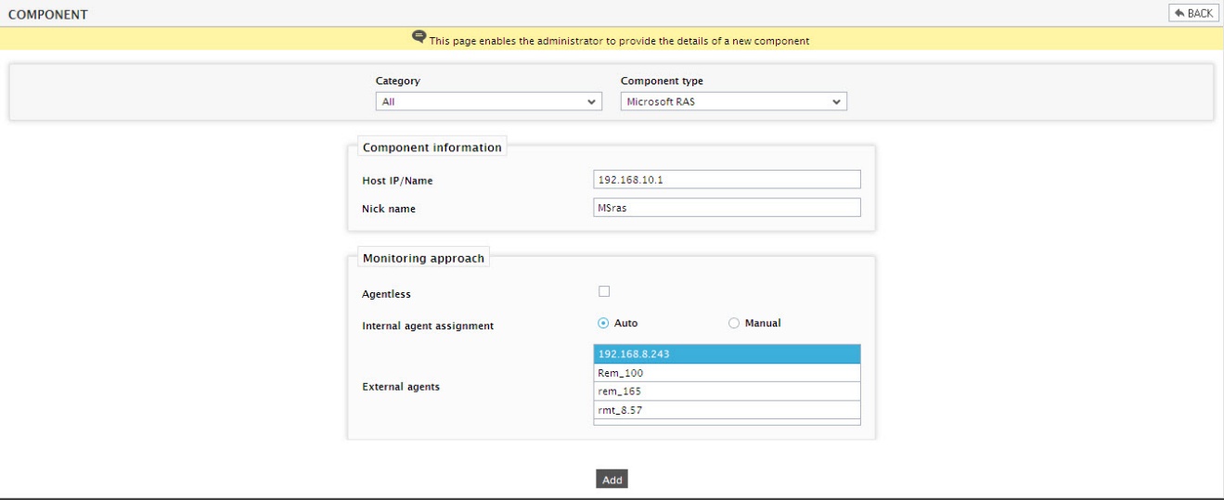Viewport: 1224px width, 500px height.
Task: Click the Nick name input field
Action: tap(727, 208)
